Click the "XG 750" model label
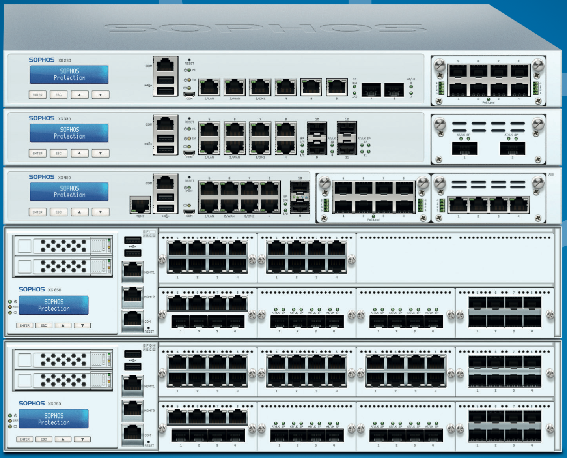The image size is (567, 458). (55, 404)
